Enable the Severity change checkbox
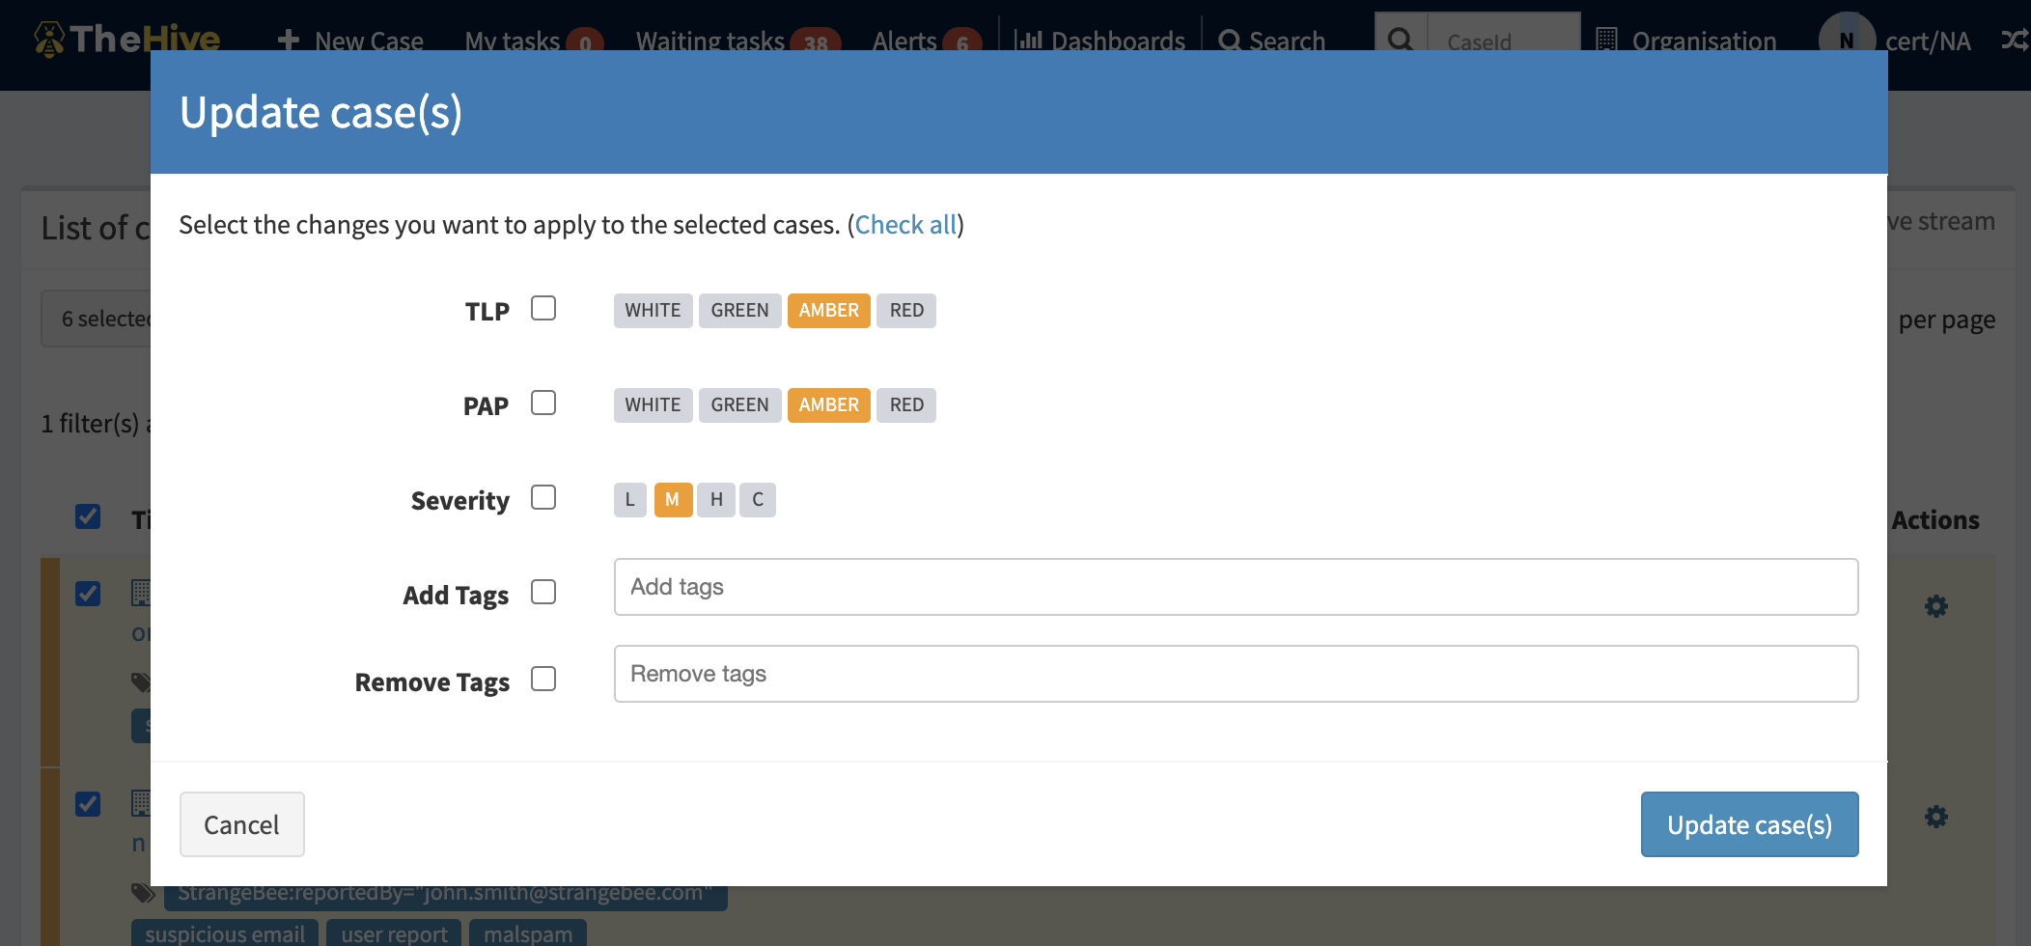2031x946 pixels. (543, 497)
